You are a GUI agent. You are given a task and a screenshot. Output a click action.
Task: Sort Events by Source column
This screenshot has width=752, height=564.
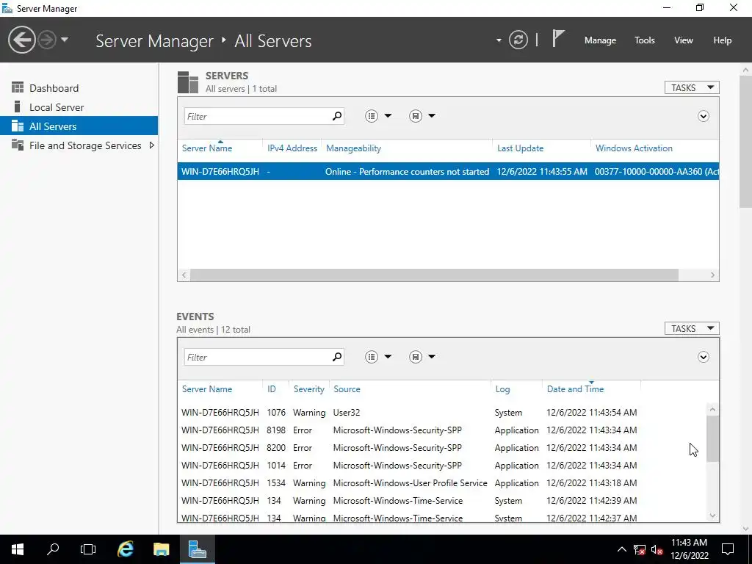point(347,389)
